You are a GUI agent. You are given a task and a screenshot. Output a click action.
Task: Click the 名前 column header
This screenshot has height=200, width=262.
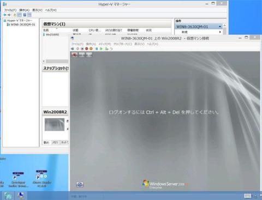(x=46, y=30)
